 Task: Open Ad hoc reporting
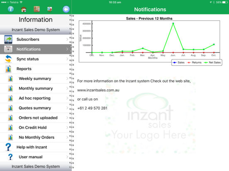click(36, 98)
